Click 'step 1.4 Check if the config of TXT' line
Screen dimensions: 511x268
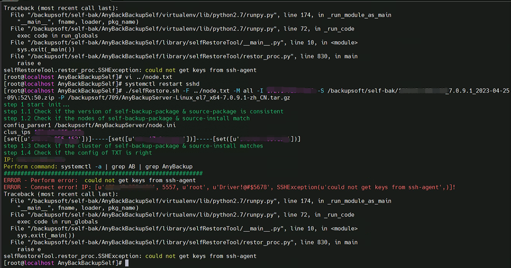(x=78, y=153)
